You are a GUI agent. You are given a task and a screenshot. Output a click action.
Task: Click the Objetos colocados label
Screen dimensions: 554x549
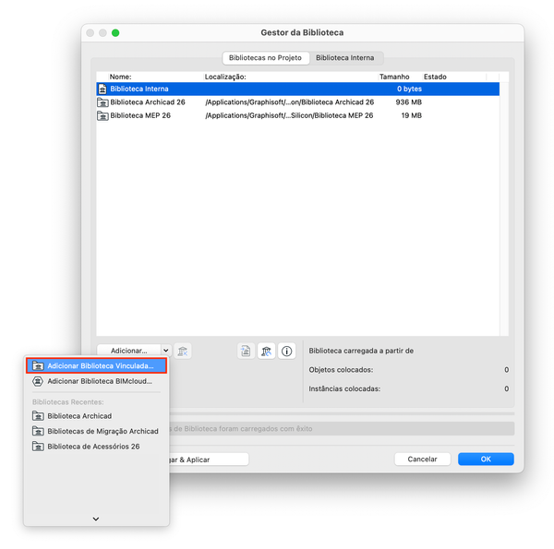[341, 370]
